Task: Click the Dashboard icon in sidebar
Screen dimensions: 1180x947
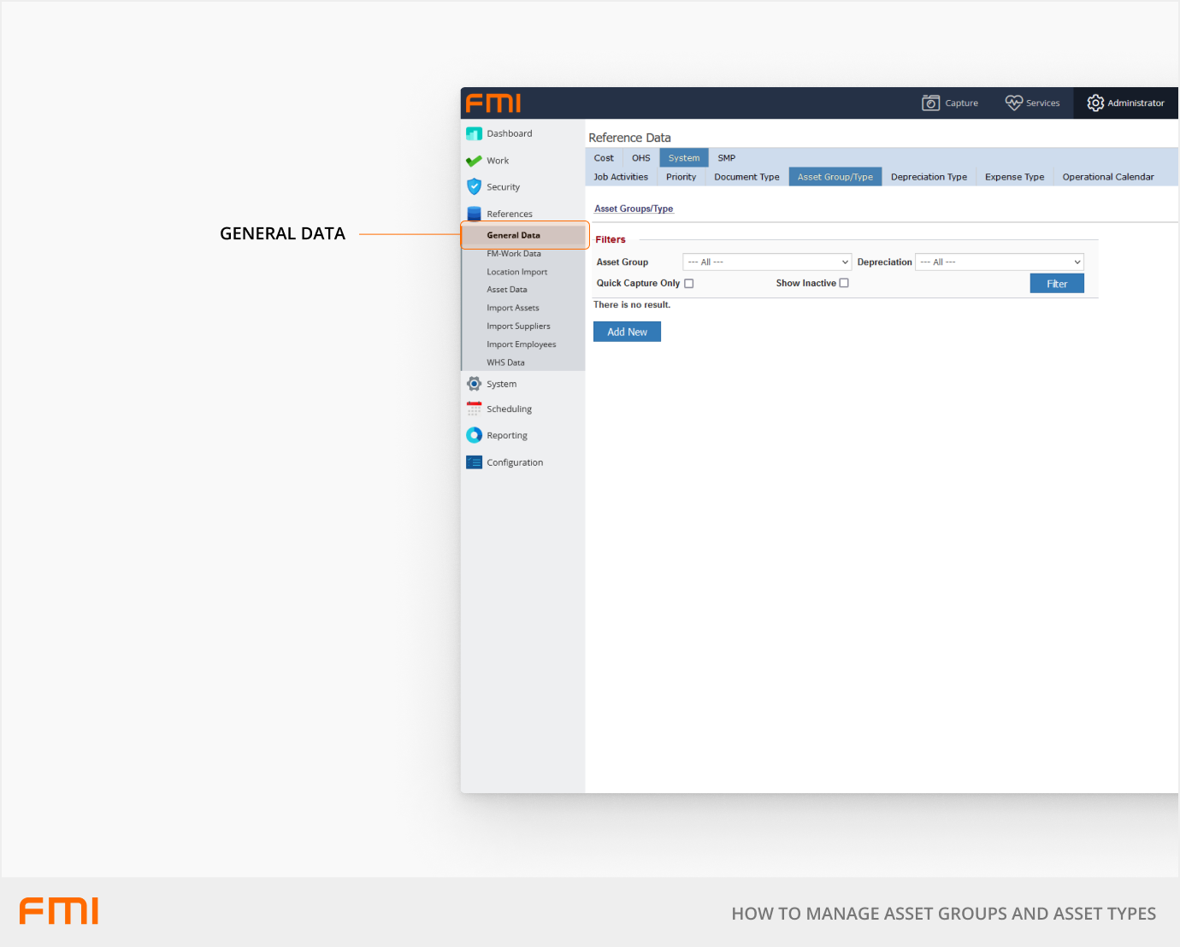Action: click(474, 134)
